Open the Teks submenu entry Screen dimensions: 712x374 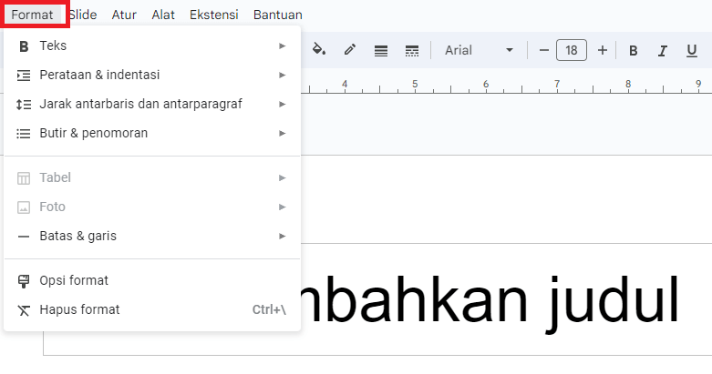[x=152, y=45]
